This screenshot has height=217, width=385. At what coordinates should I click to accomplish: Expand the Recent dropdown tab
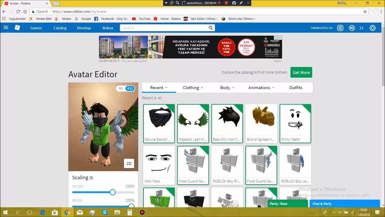pos(159,88)
